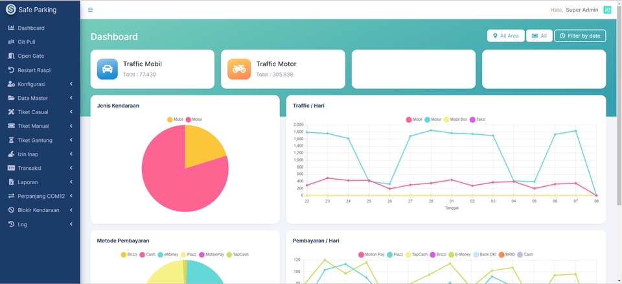Click the Git Pull sidebar icon

coord(11,41)
